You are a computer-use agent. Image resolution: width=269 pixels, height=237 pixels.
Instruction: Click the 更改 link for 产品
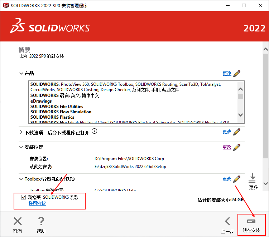pyautogui.click(x=227, y=74)
